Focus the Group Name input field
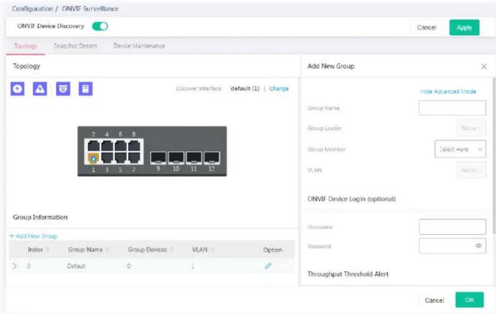Image resolution: width=496 pixels, height=314 pixels. 452,108
